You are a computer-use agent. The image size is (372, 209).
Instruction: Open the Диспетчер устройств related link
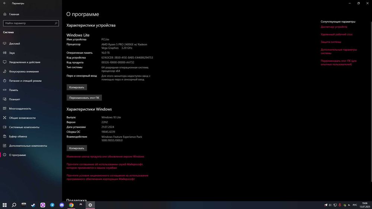[x=334, y=27]
